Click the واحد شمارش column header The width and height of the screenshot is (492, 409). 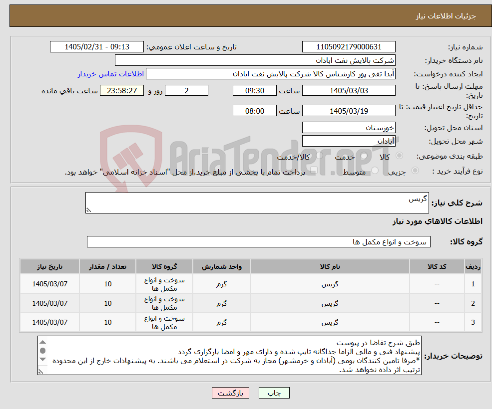pyautogui.click(x=222, y=267)
